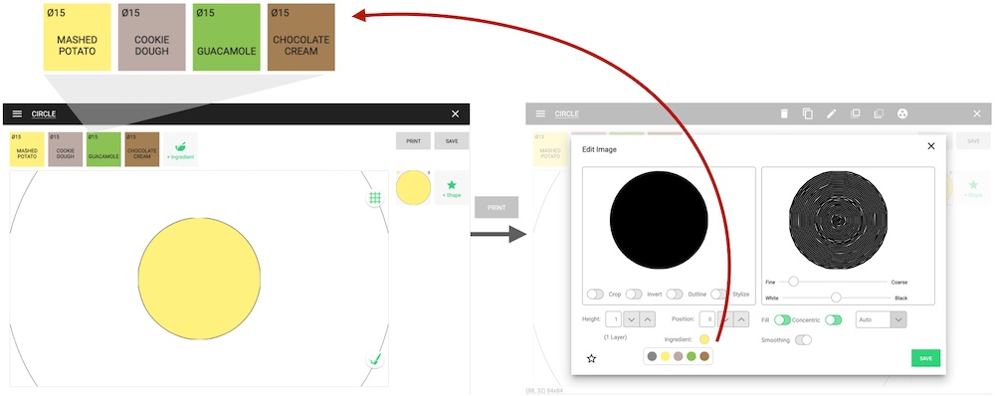The width and height of the screenshot is (995, 396).
Task: Open hamburger menu beside CIRCLE title
Action: (17, 113)
